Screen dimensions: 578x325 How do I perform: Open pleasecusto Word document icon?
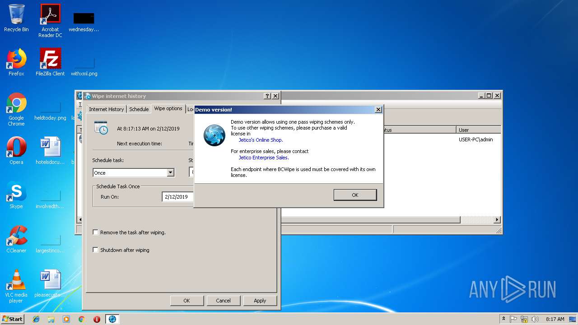pos(50,283)
